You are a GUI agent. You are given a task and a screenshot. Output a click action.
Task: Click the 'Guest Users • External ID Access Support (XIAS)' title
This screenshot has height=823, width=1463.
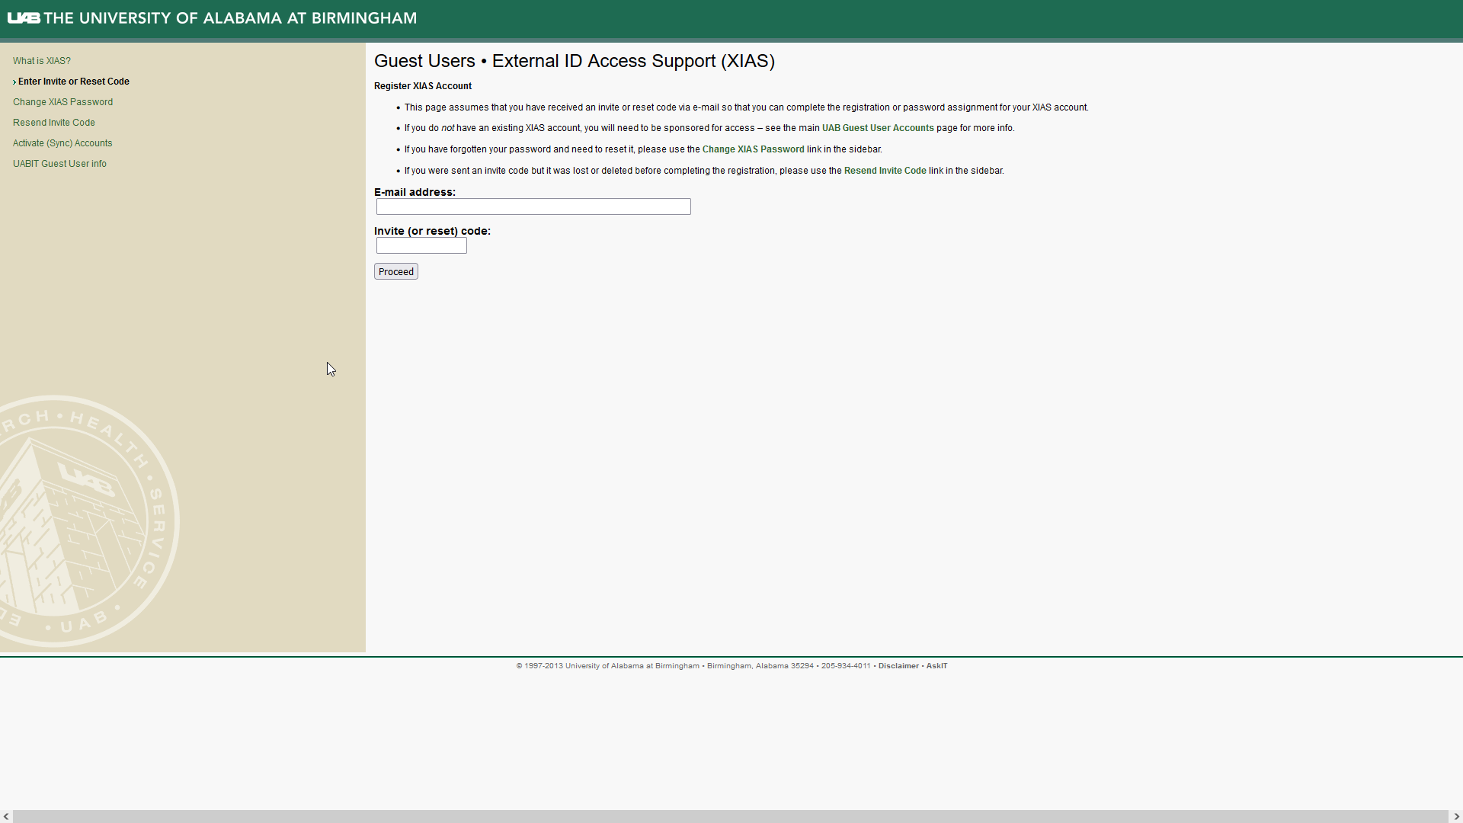(575, 61)
